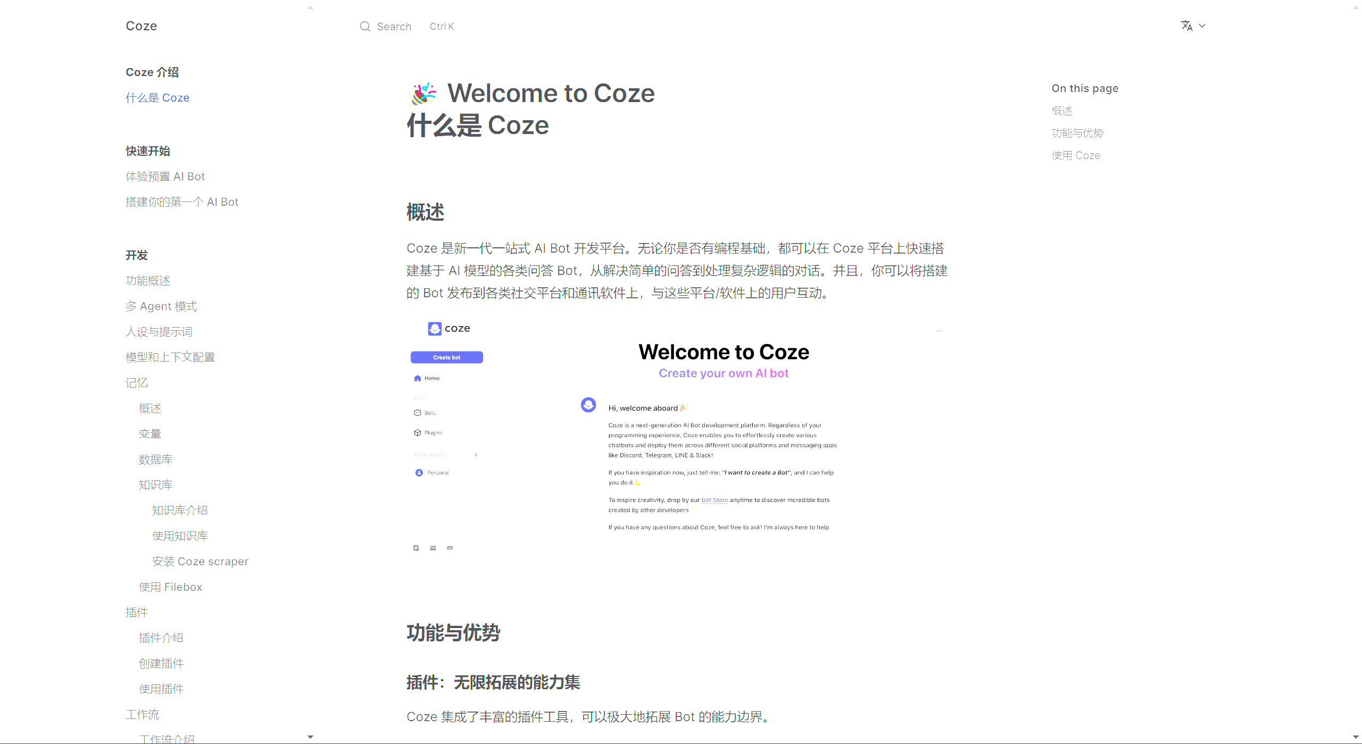Click the search magnifier icon
The image size is (1362, 744).
pos(365,27)
